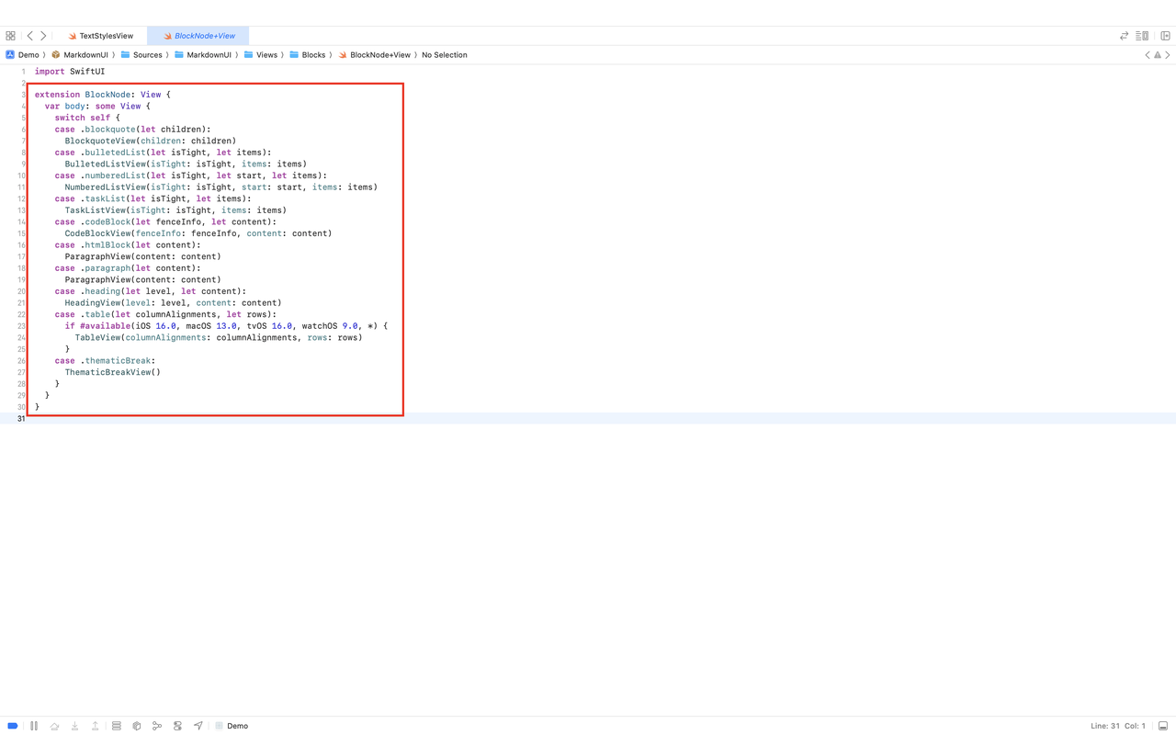Open the Debug View Hierarchy icon
1176x735 pixels.
116,726
